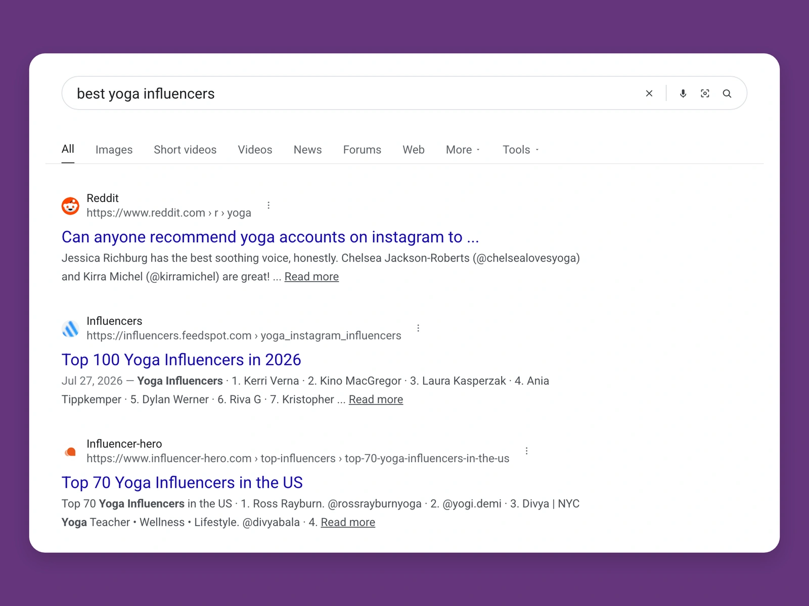This screenshot has height=606, width=809.
Task: Click the 'Influencers' site name
Action: point(114,321)
